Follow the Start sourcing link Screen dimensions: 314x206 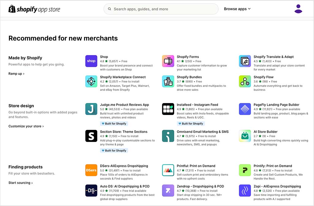21,183
